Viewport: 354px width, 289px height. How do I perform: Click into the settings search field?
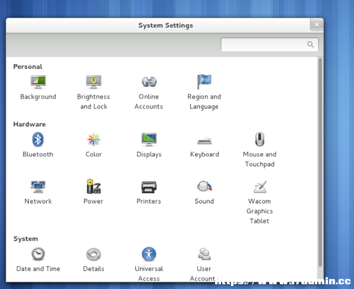click(269, 45)
